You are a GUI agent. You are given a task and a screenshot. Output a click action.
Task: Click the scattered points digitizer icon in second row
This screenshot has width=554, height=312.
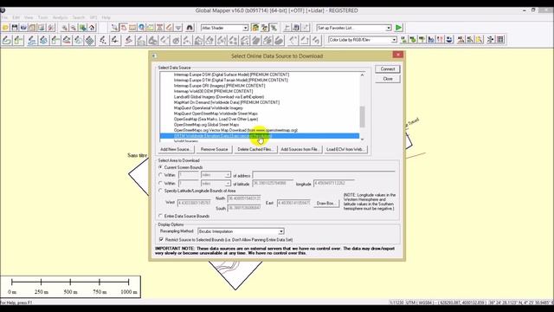coord(103,40)
